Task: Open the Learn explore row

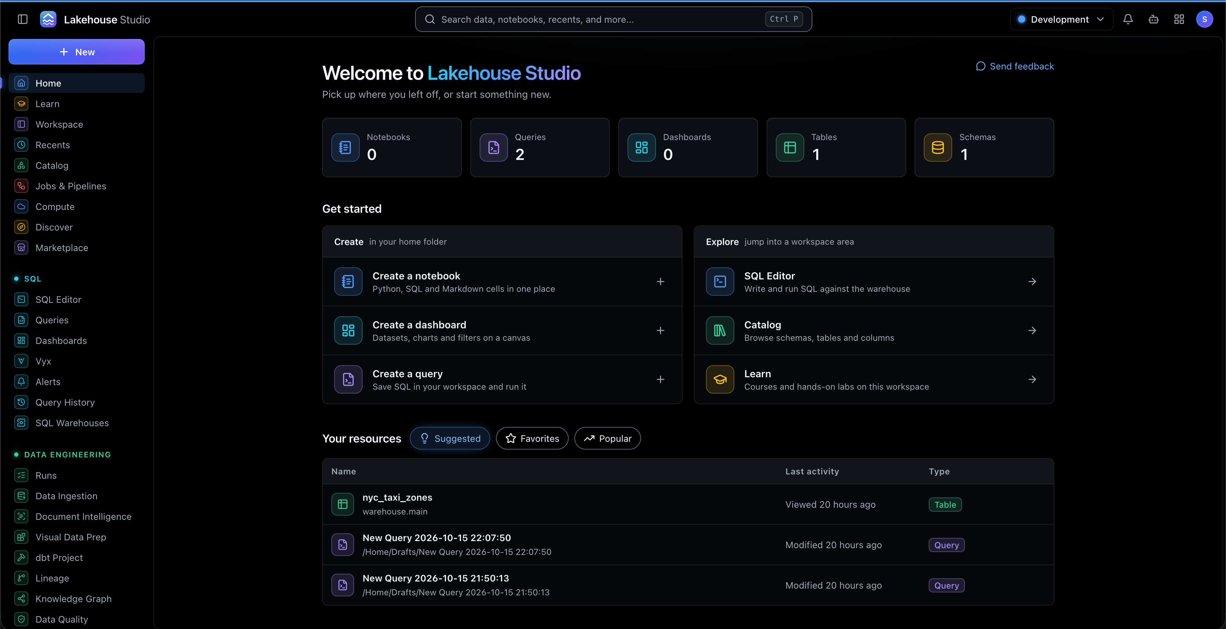Action: (874, 380)
